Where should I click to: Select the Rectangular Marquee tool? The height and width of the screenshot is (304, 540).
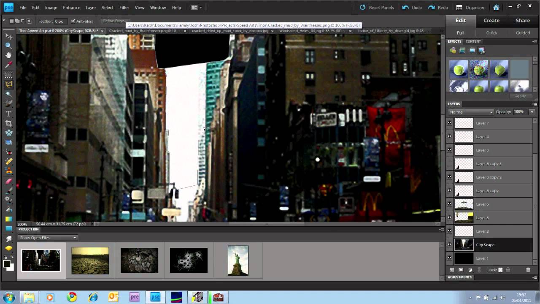point(8,75)
